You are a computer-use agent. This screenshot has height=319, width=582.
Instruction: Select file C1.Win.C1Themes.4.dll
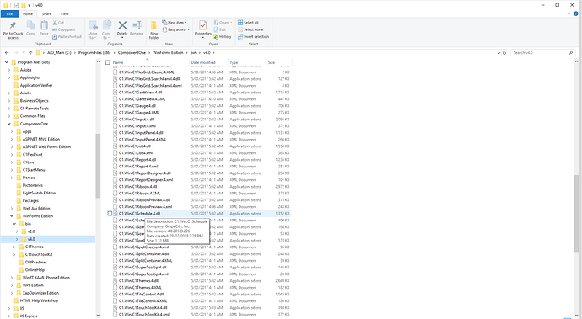coord(139,280)
